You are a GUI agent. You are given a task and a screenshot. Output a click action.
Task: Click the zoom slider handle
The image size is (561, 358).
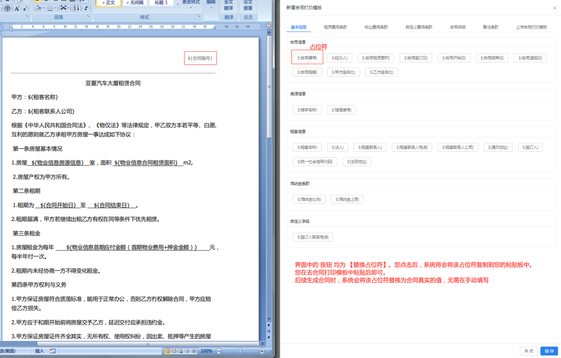pyautogui.click(x=240, y=351)
